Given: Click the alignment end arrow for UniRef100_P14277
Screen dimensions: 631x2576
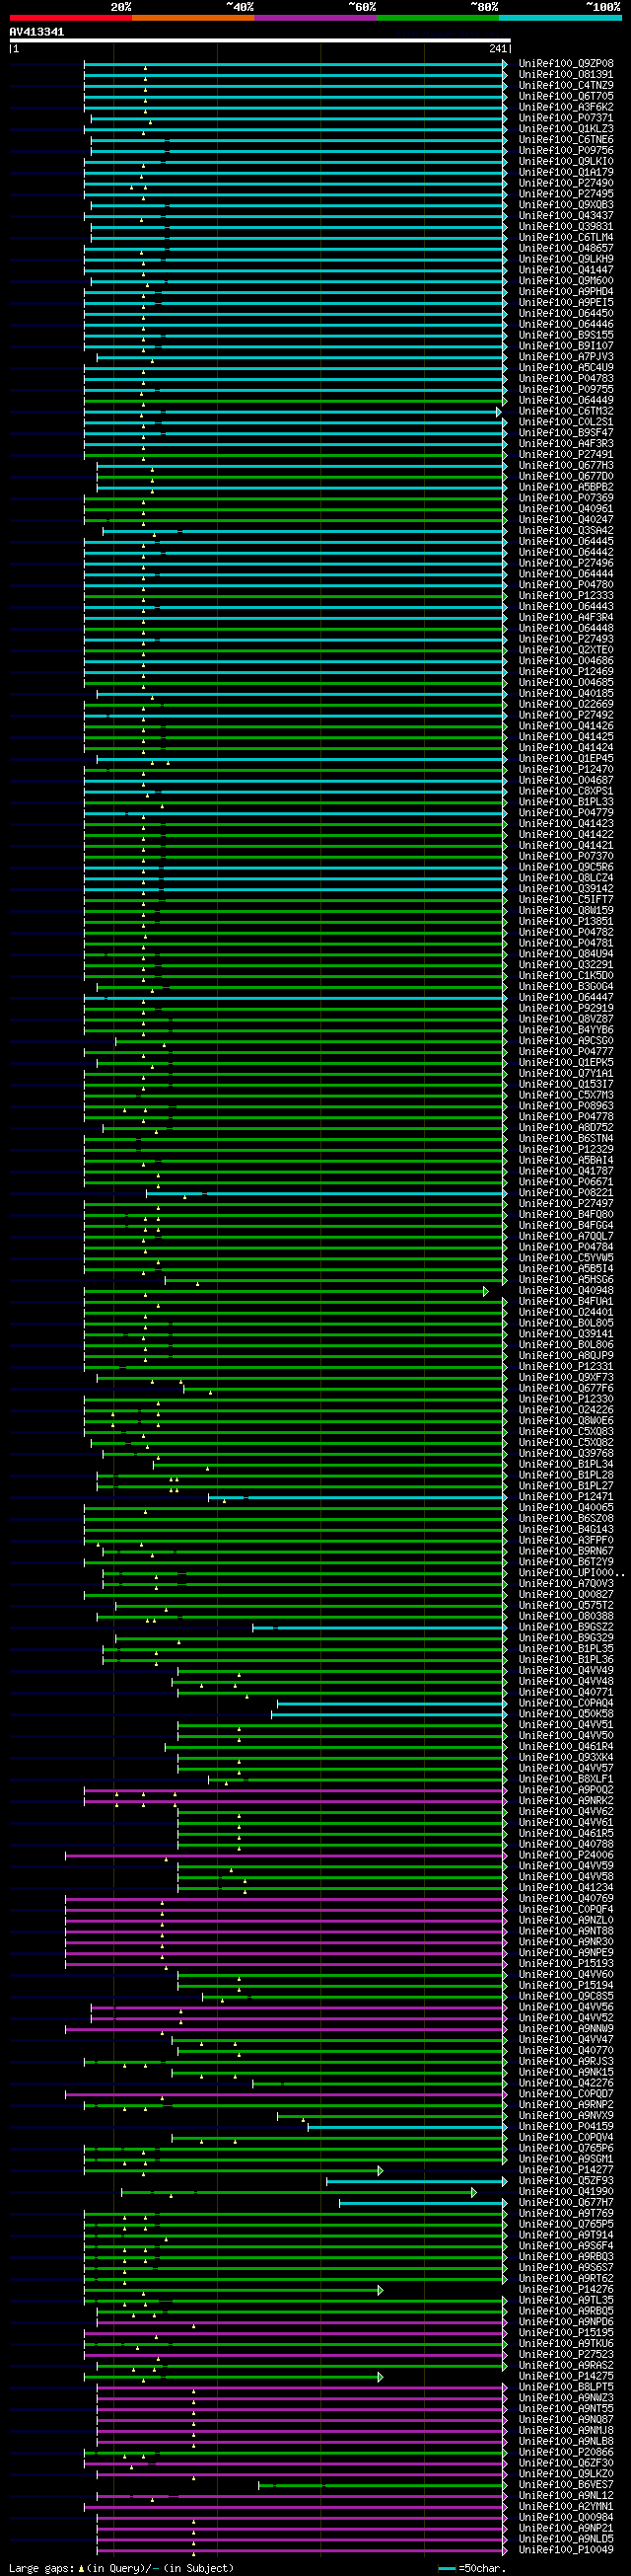Looking at the screenshot, I should click(x=381, y=2171).
